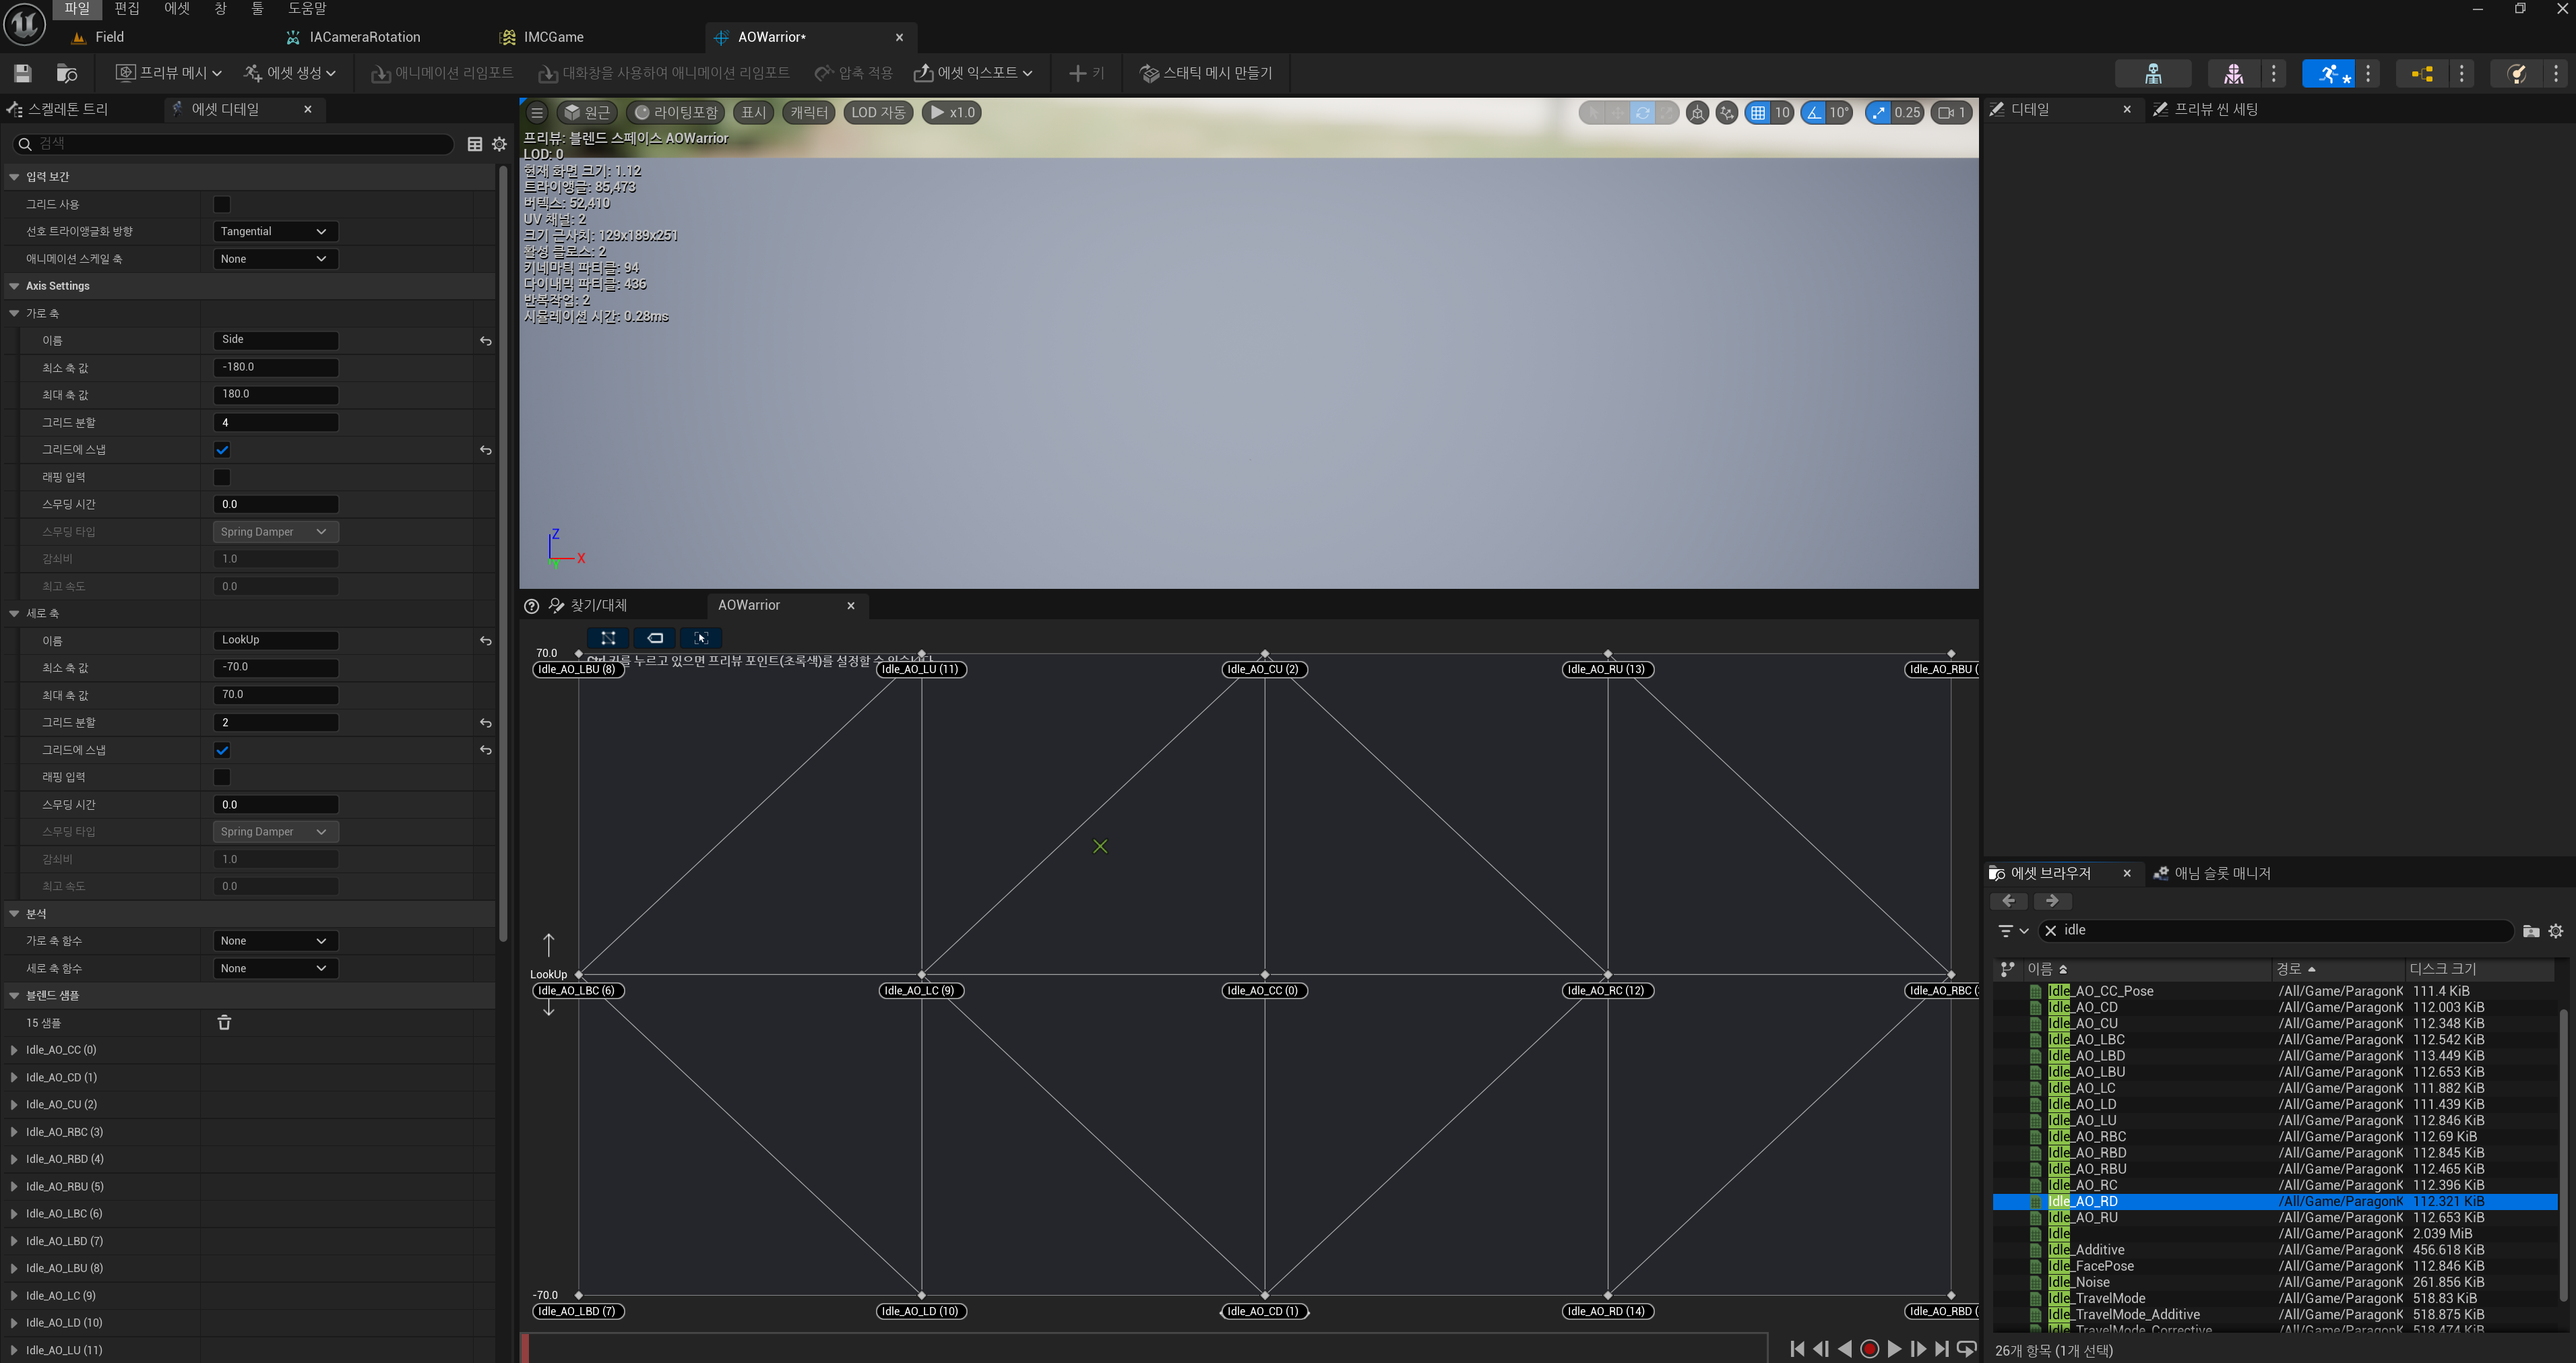This screenshot has width=2576, height=1363.
Task: Click the 라이팅포함 view mode button
Action: [675, 113]
